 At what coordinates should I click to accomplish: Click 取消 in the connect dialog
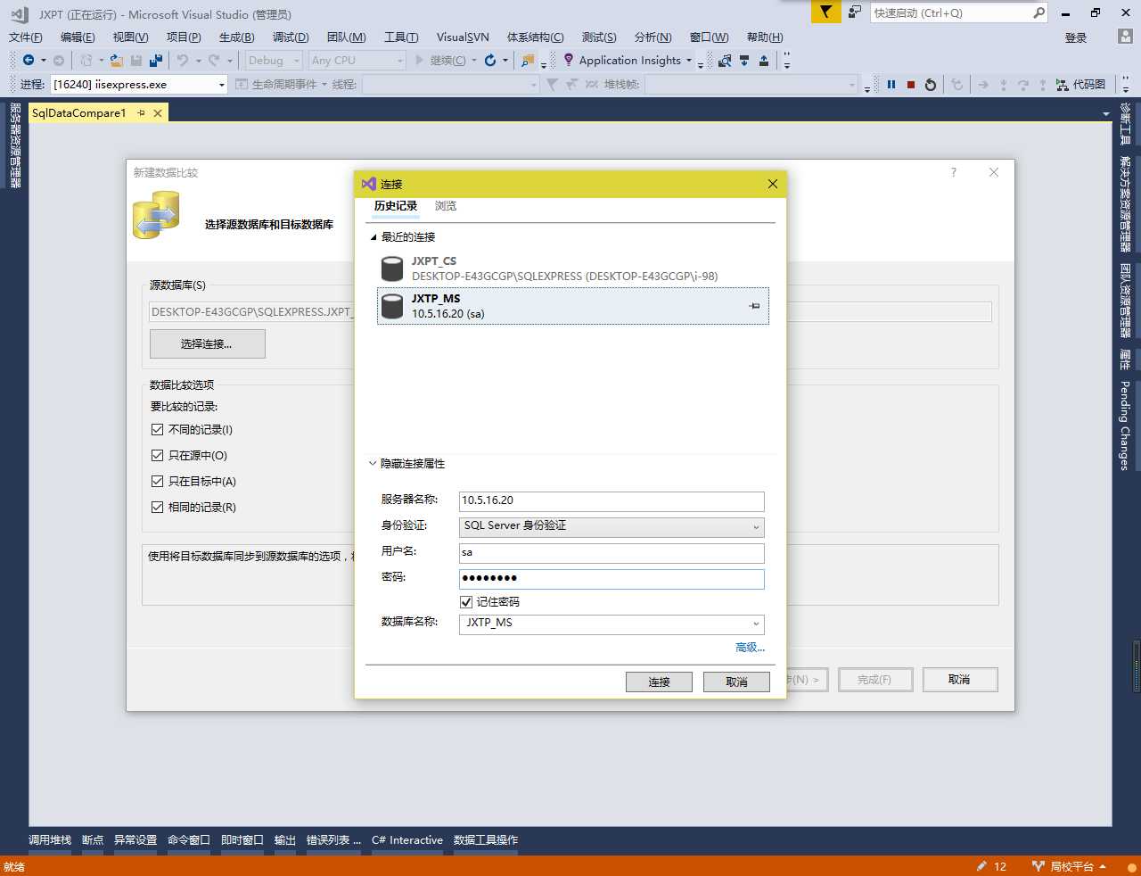coord(736,682)
